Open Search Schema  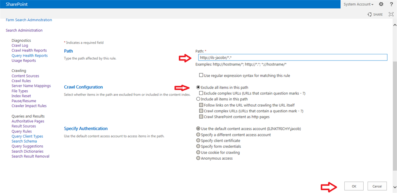24,141
